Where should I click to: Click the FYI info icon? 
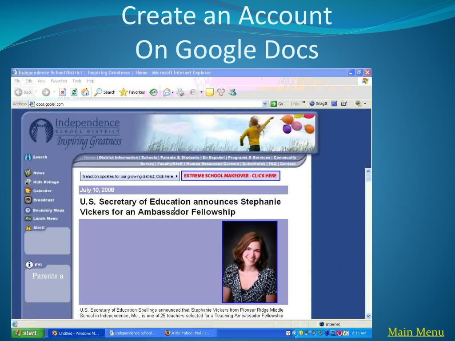[x=29, y=265]
